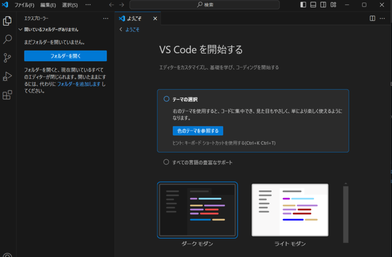Click the keyboard shortcut hint Ctrl+K Ctrl+T

tap(260, 143)
